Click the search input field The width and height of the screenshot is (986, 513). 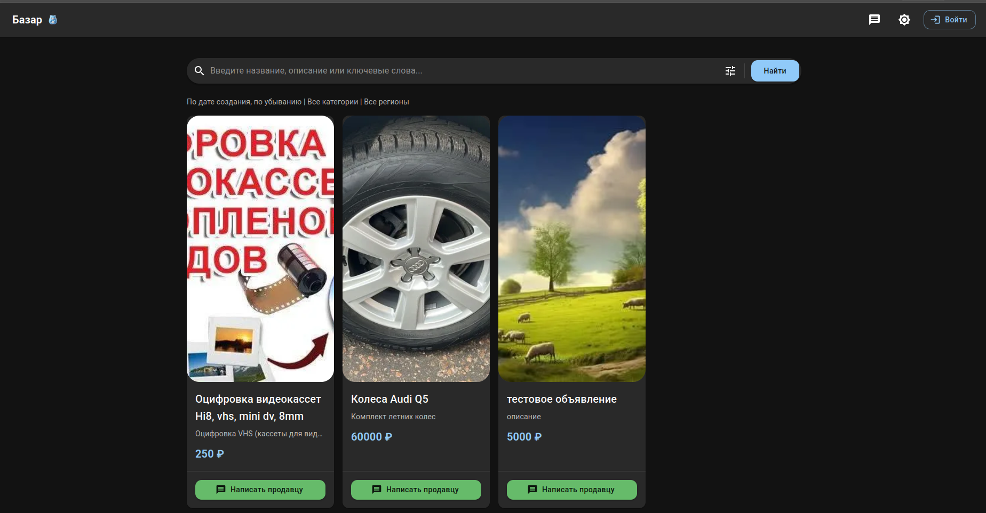coord(459,71)
